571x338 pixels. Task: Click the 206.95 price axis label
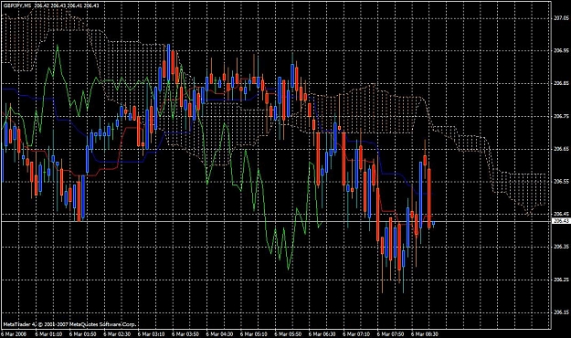click(561, 50)
